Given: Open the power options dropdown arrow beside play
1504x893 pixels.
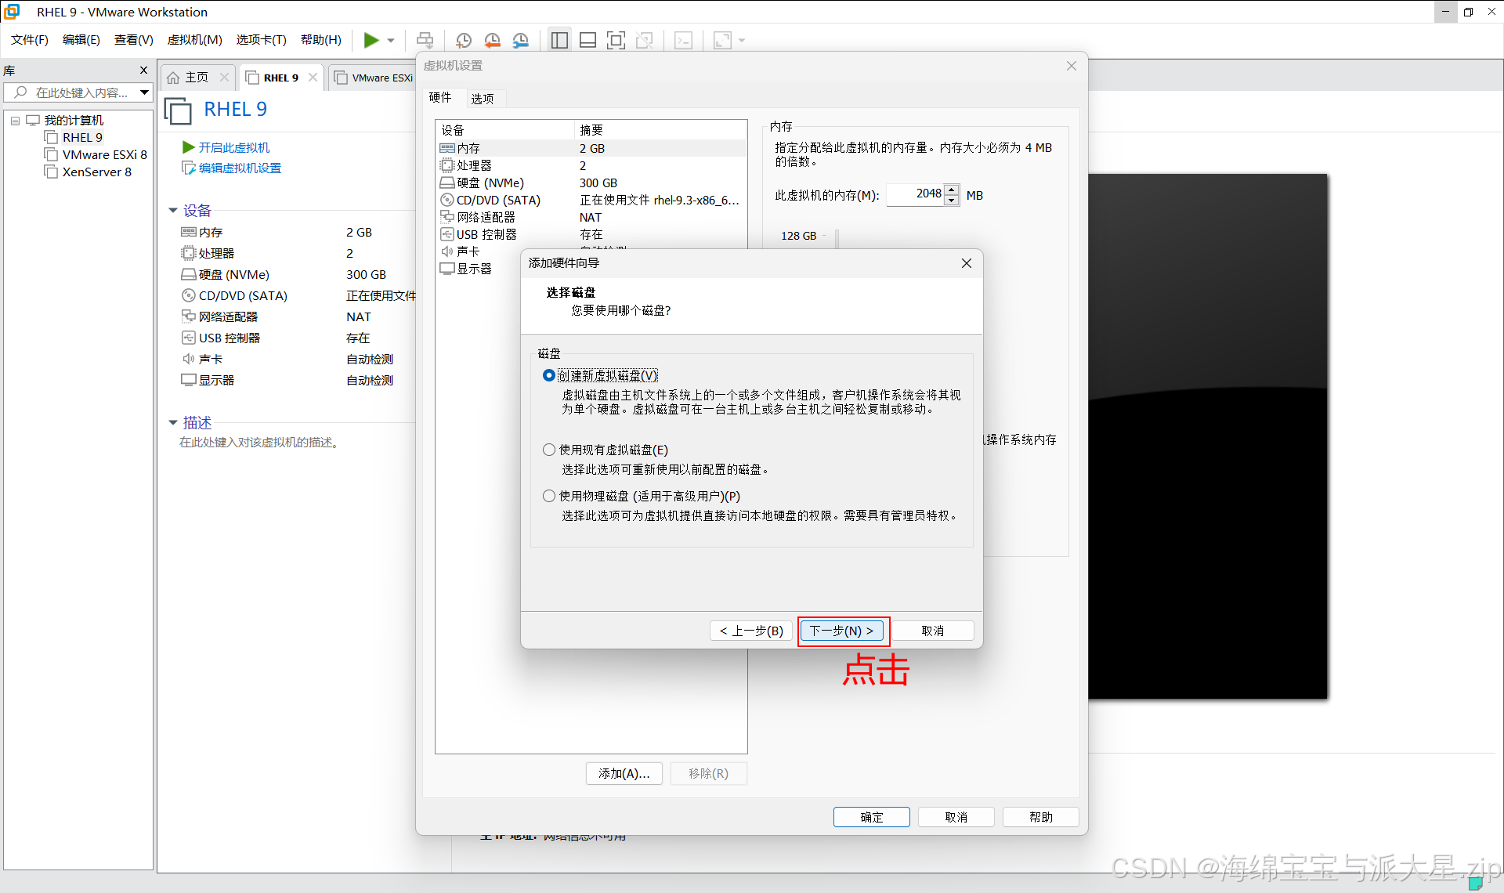Looking at the screenshot, I should tap(391, 40).
